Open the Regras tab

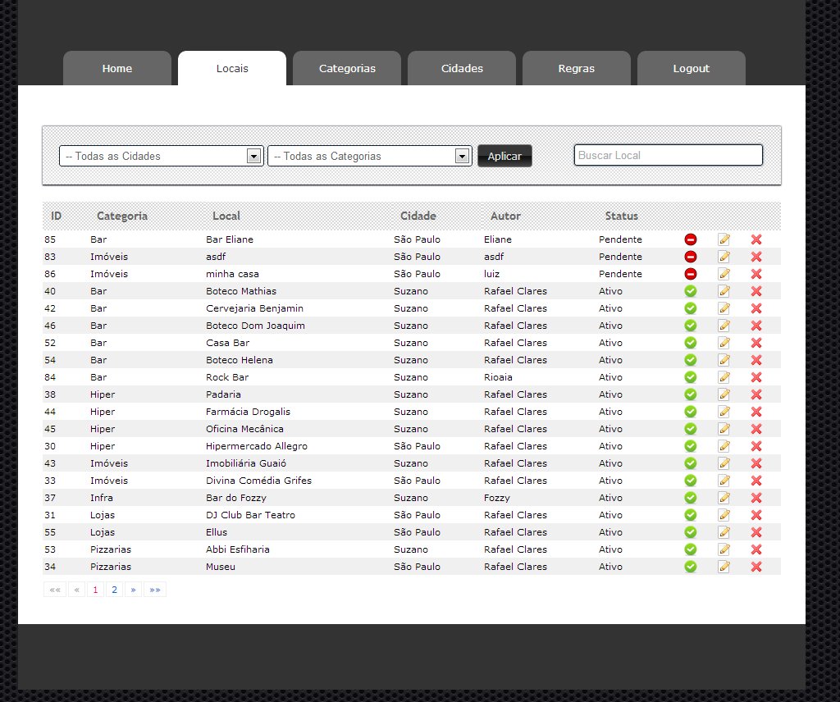577,68
